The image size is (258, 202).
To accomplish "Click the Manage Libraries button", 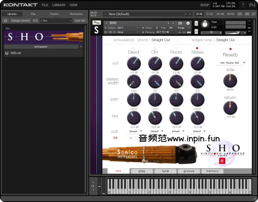I will click(x=20, y=20).
